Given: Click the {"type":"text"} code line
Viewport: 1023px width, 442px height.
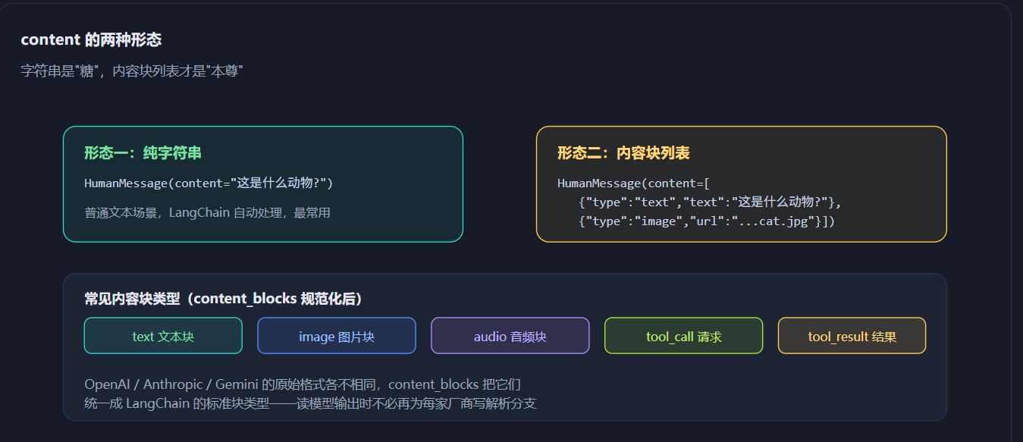Looking at the screenshot, I should 710,202.
